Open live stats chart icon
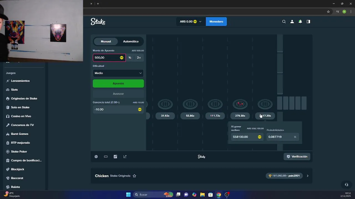 point(115,156)
